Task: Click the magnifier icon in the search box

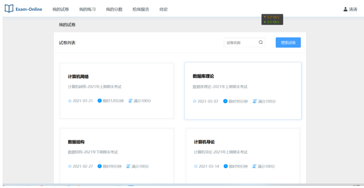Action: 261,42
